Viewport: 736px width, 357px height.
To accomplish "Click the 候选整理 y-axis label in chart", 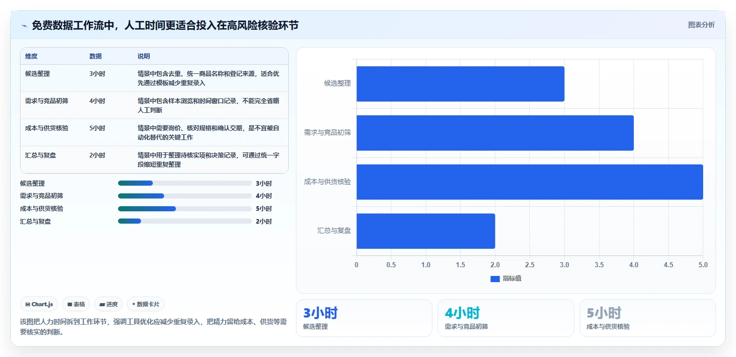I will click(x=337, y=83).
